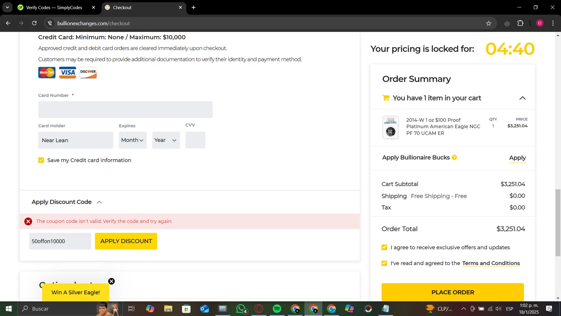Open Microsoft Store from the taskbar
The height and width of the screenshot is (316, 561).
click(186, 309)
